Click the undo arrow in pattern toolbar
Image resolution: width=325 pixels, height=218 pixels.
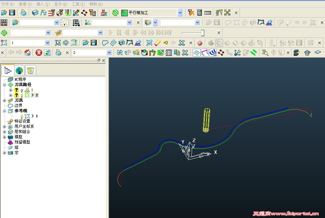coord(166,43)
